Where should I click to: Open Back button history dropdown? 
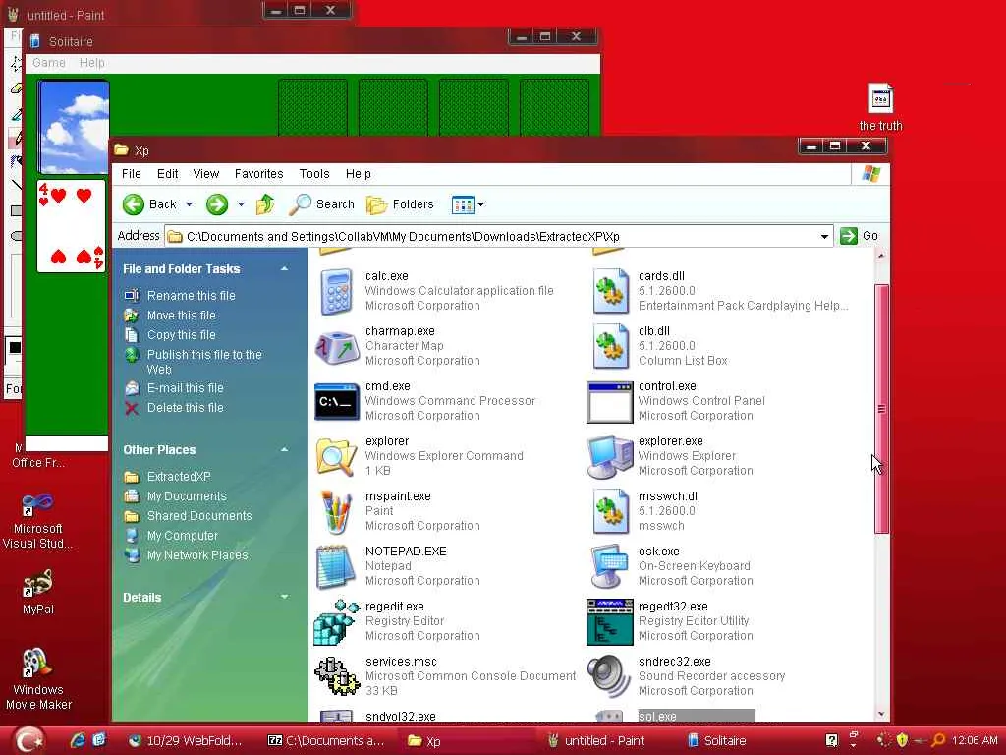(x=190, y=204)
